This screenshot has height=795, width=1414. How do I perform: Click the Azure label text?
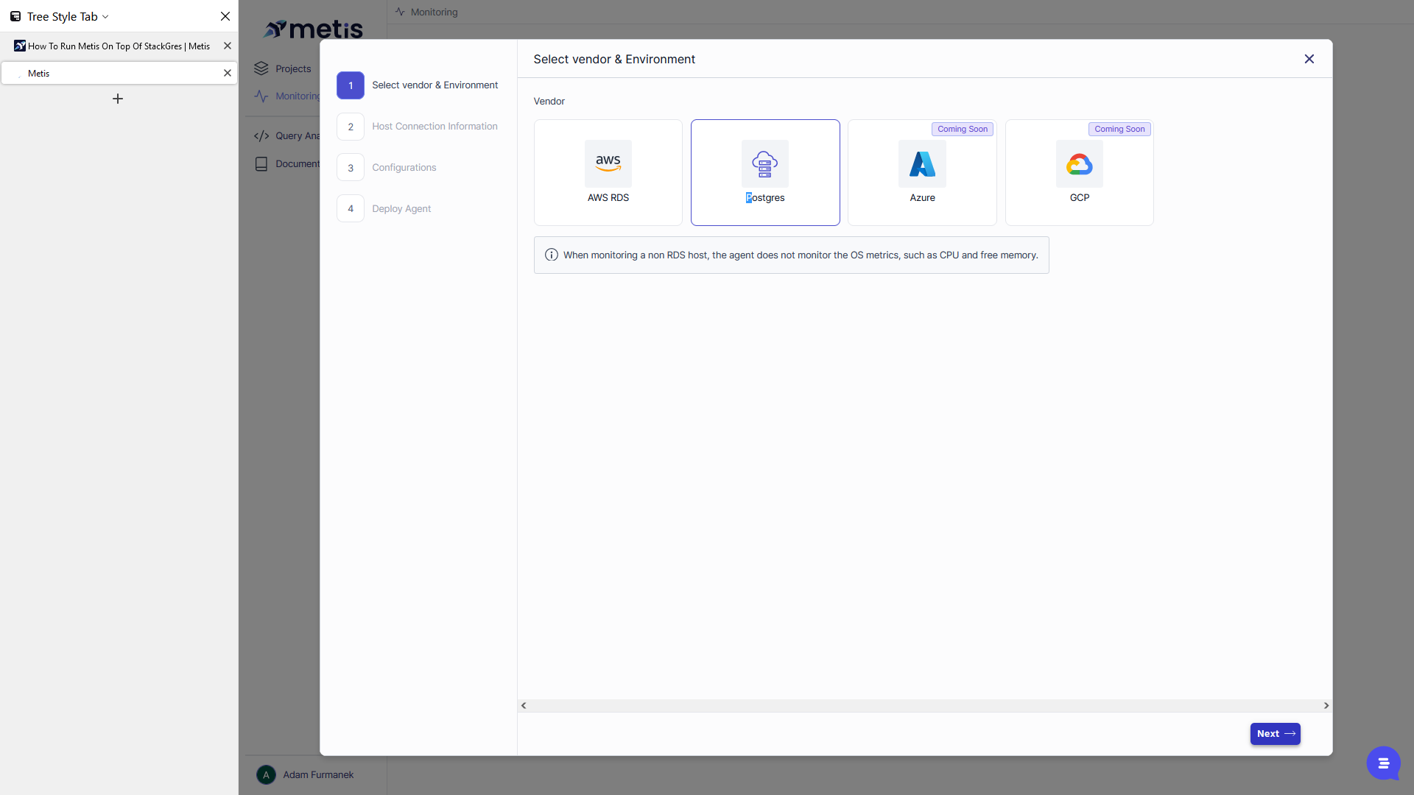pos(922,197)
